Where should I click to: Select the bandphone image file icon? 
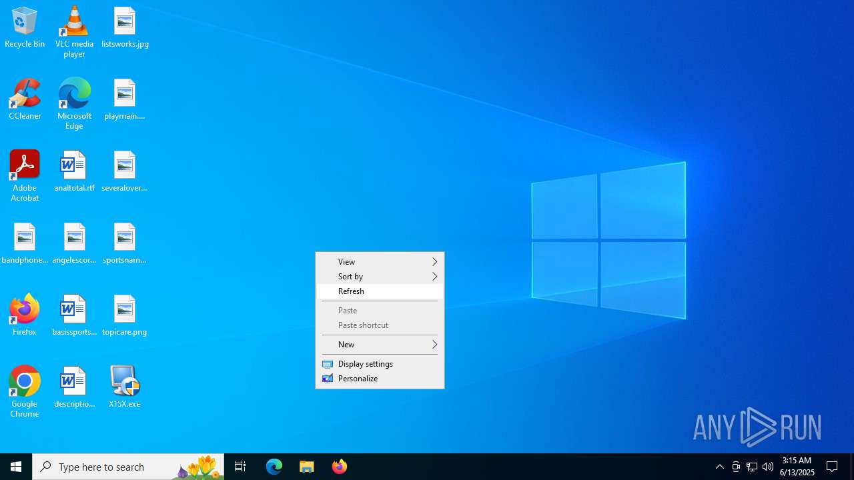pos(25,243)
